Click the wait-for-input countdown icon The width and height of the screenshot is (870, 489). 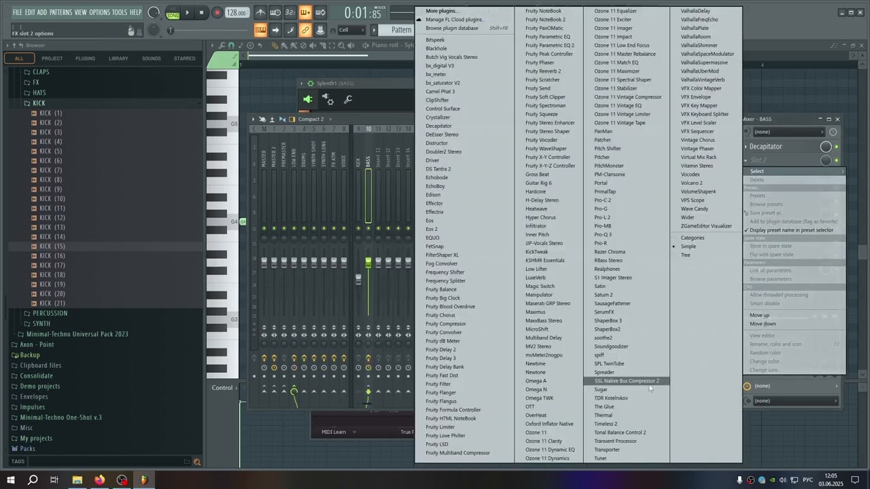tap(275, 12)
